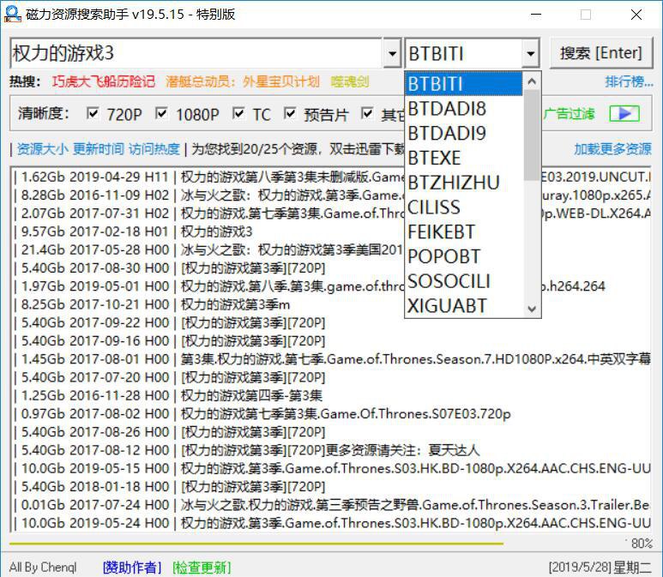Pick SOSOCILI source option
This screenshot has width=663, height=577.
(464, 281)
